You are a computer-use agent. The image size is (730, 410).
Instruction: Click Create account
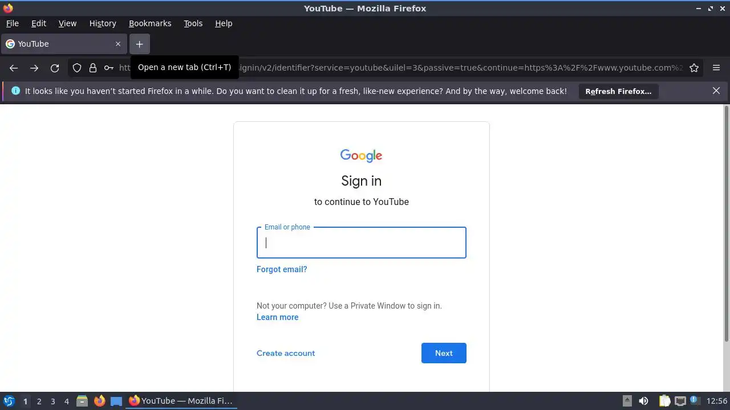[286, 353]
